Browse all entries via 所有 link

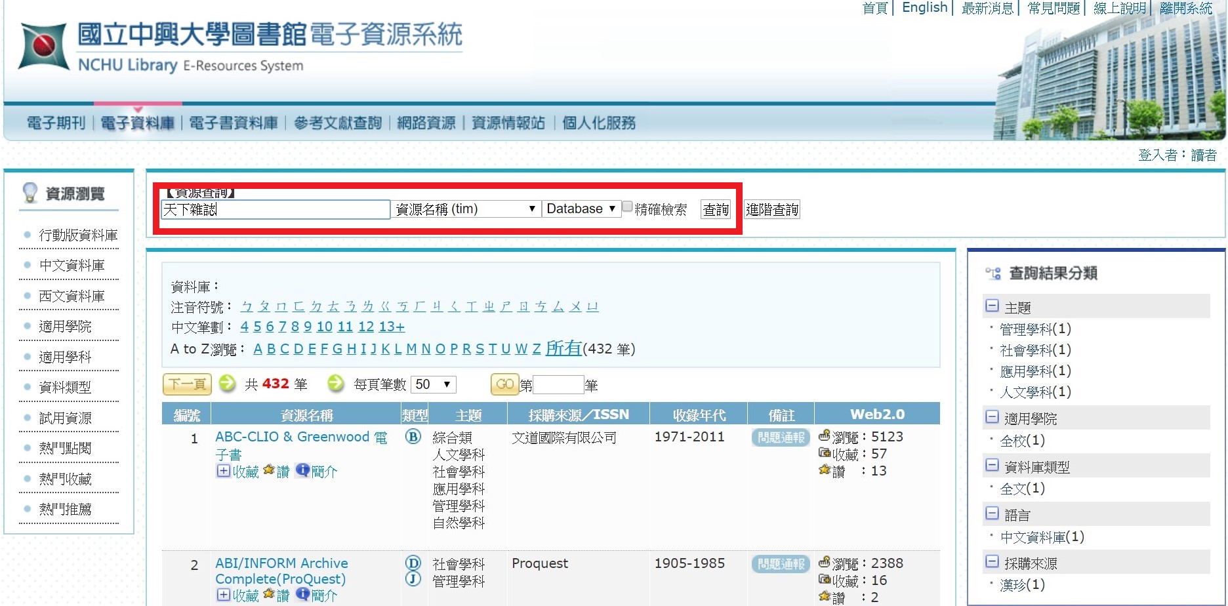(563, 348)
